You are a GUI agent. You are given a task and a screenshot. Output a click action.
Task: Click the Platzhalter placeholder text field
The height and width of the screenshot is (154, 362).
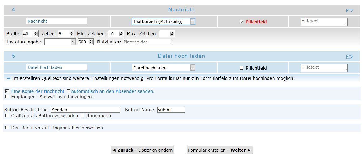pos(147,42)
